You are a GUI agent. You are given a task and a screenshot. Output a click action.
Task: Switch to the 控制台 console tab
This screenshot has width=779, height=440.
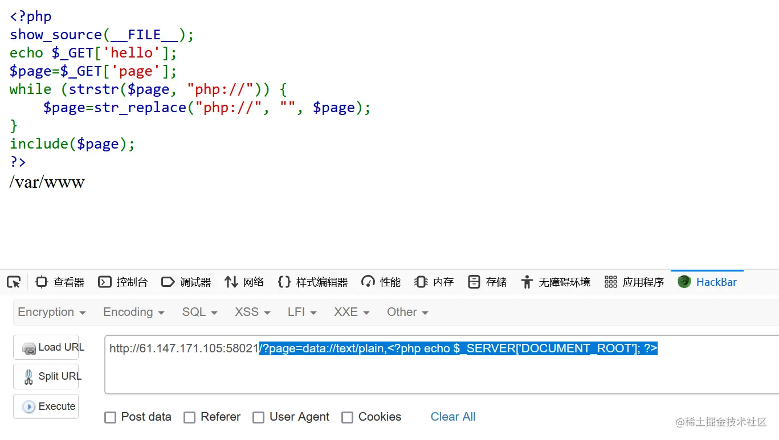[x=123, y=282]
